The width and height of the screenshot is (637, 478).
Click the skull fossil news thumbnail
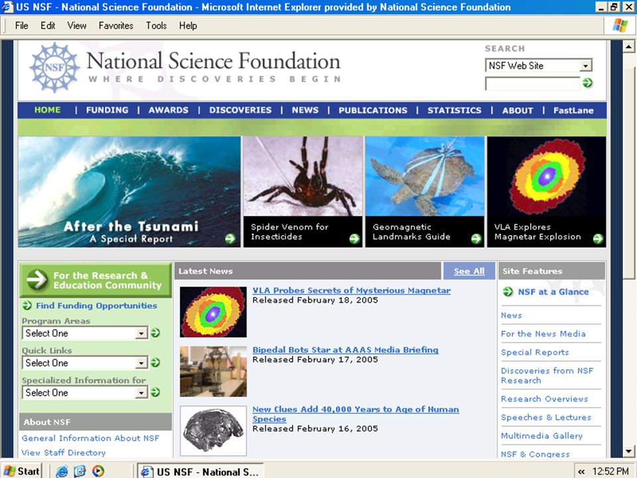click(213, 430)
